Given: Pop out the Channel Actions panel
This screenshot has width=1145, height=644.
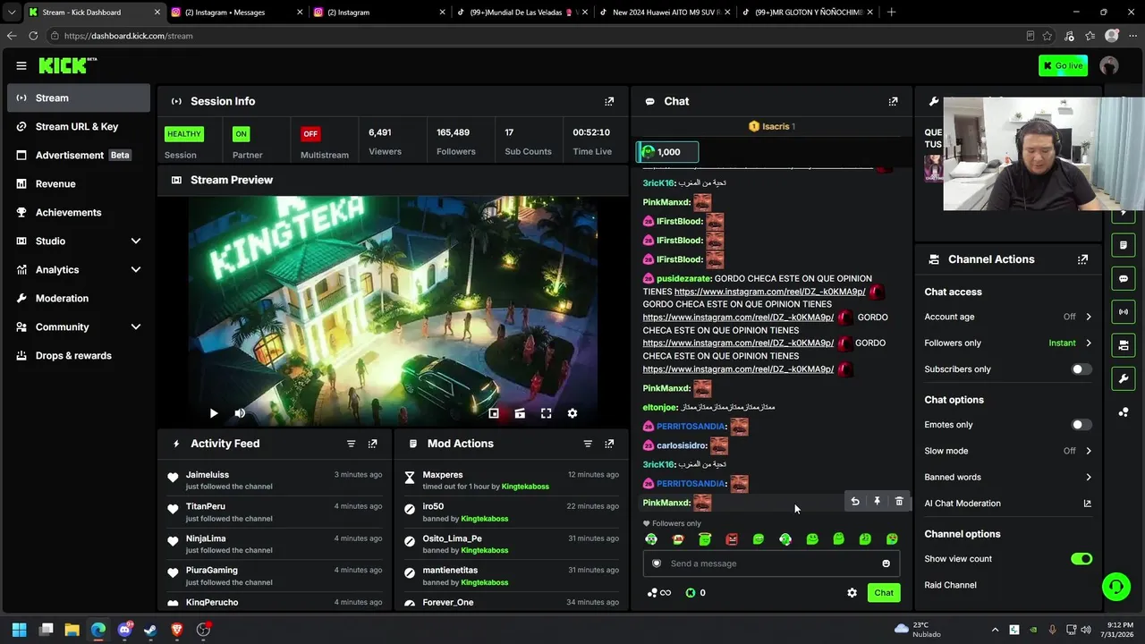Looking at the screenshot, I should [x=1082, y=259].
